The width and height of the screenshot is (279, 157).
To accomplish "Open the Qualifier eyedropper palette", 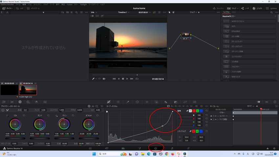I will pyautogui.click(x=128, y=102).
